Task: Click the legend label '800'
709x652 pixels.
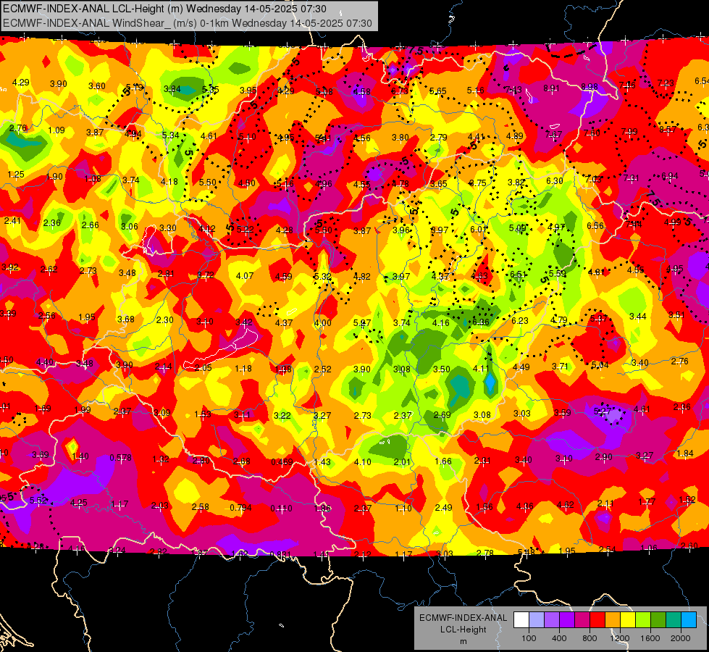Action: coord(590,638)
